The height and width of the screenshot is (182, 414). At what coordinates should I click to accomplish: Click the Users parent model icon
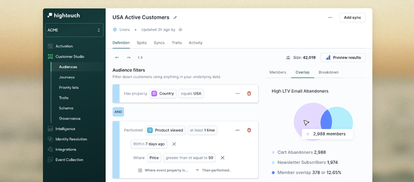pos(115,30)
